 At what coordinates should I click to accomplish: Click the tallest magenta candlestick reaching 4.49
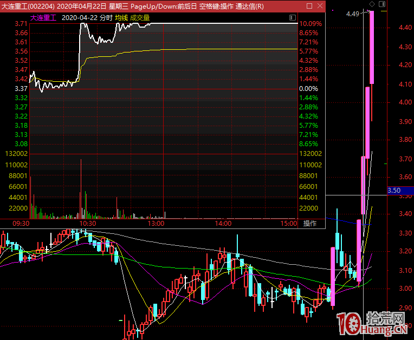(372, 48)
